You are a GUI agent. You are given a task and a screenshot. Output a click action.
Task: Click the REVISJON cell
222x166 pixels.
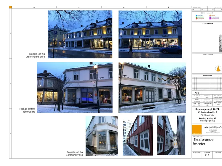pos(218,155)
